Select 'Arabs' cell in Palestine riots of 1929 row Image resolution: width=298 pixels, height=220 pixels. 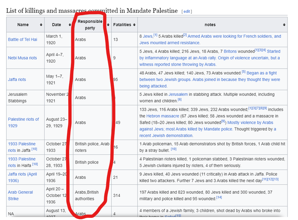(92, 122)
